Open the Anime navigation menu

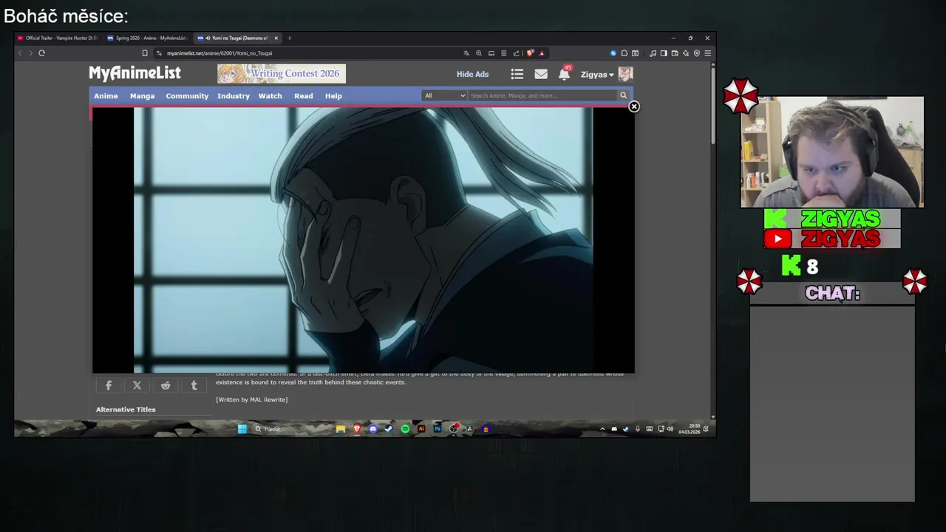(106, 96)
